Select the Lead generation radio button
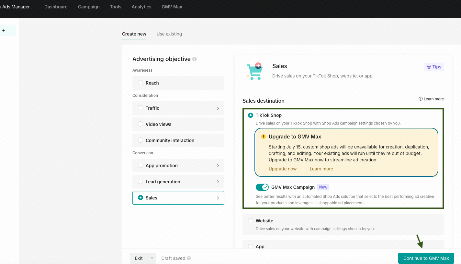The image size is (461, 264). click(x=141, y=181)
